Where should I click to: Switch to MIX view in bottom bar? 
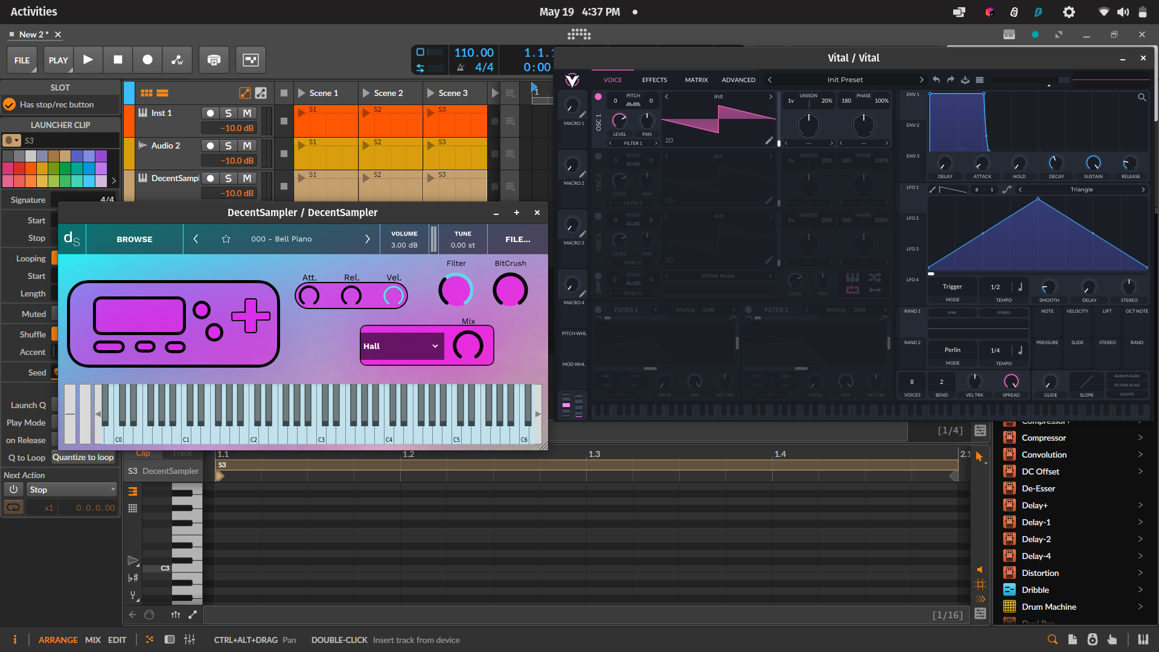pyautogui.click(x=93, y=640)
